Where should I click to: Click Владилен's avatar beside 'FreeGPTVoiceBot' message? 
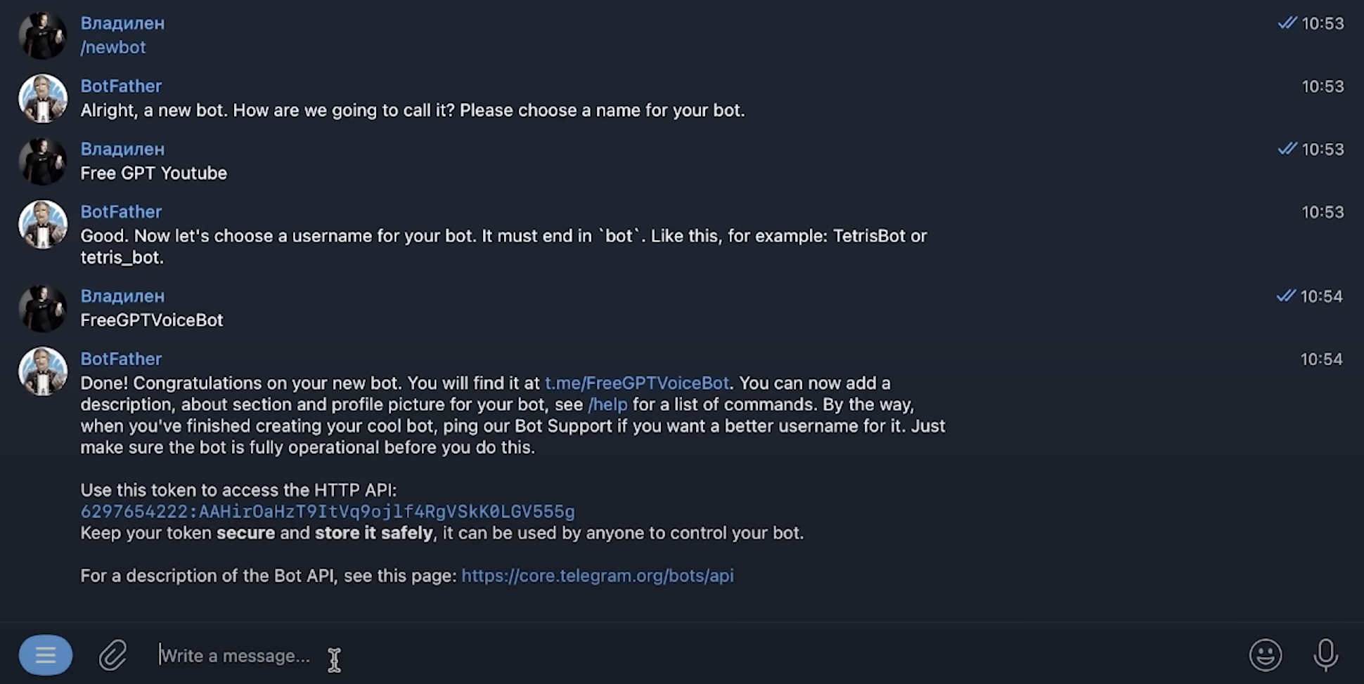coord(43,308)
